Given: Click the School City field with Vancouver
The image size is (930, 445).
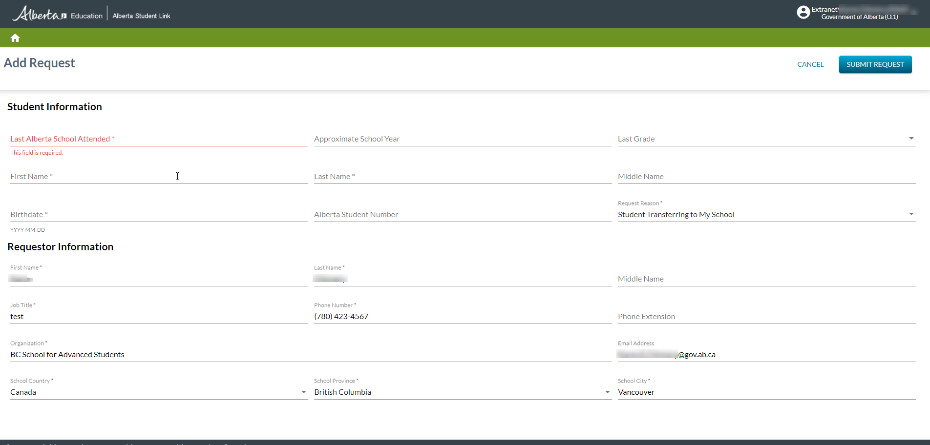Looking at the screenshot, I should 766,392.
